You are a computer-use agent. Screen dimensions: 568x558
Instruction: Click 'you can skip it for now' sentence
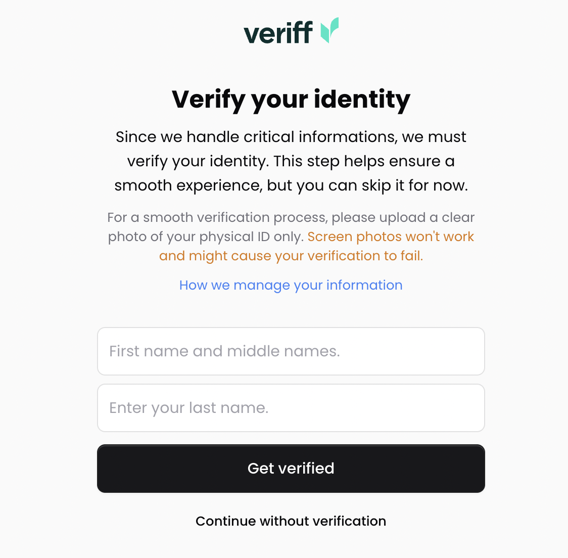367,185
